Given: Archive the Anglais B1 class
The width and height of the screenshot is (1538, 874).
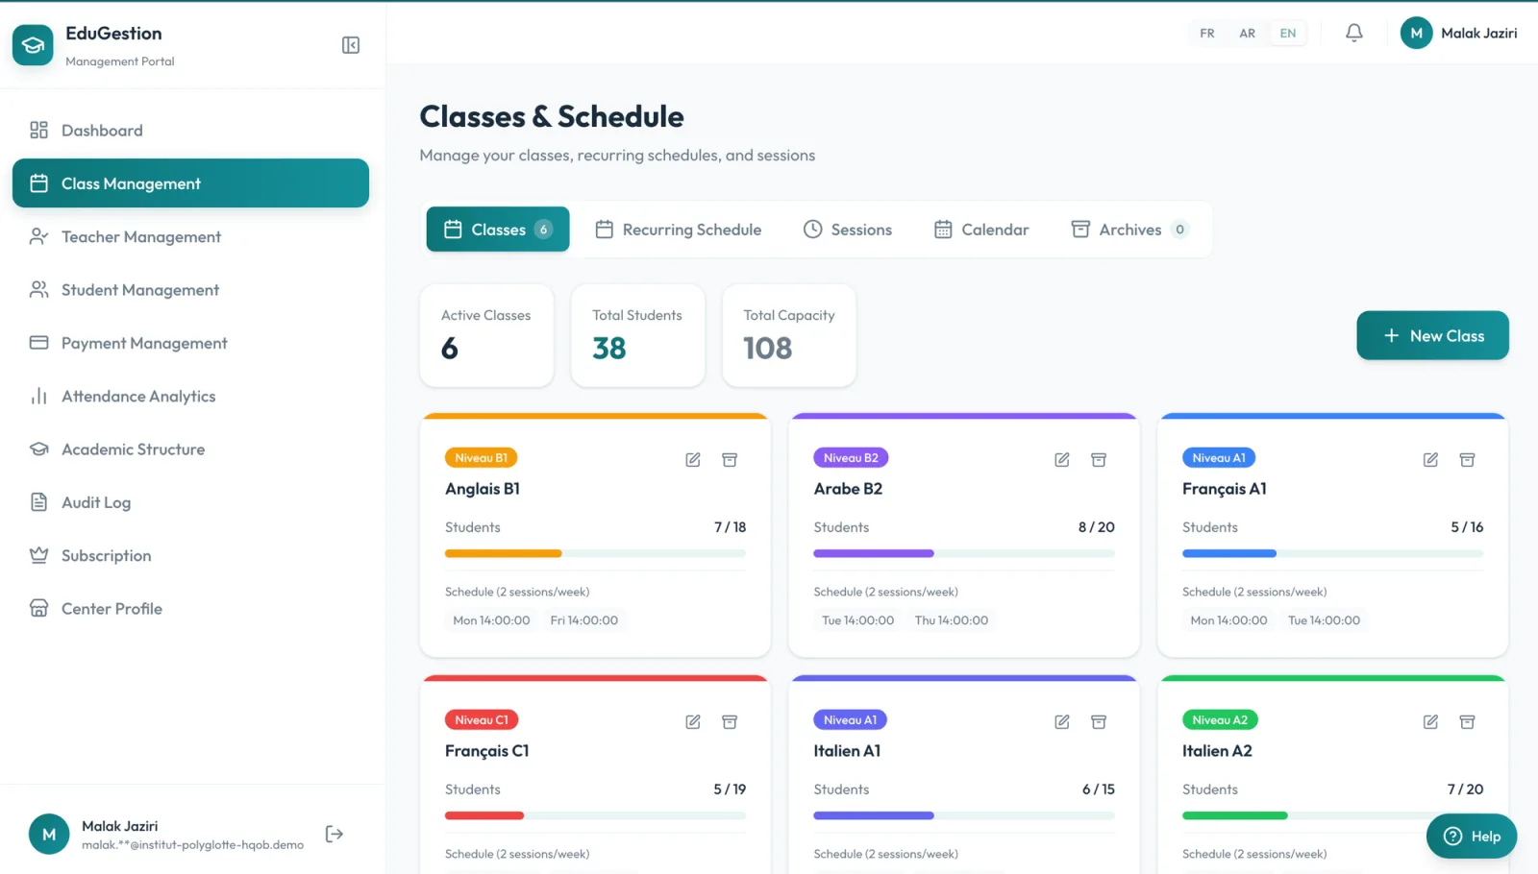Looking at the screenshot, I should 730,460.
